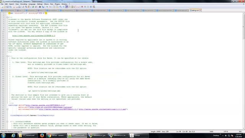Collapse the interactiveMode comment fold at line 54
Image resolution: width=245 pixels, height=138 pixels.
(x=7, y=122)
